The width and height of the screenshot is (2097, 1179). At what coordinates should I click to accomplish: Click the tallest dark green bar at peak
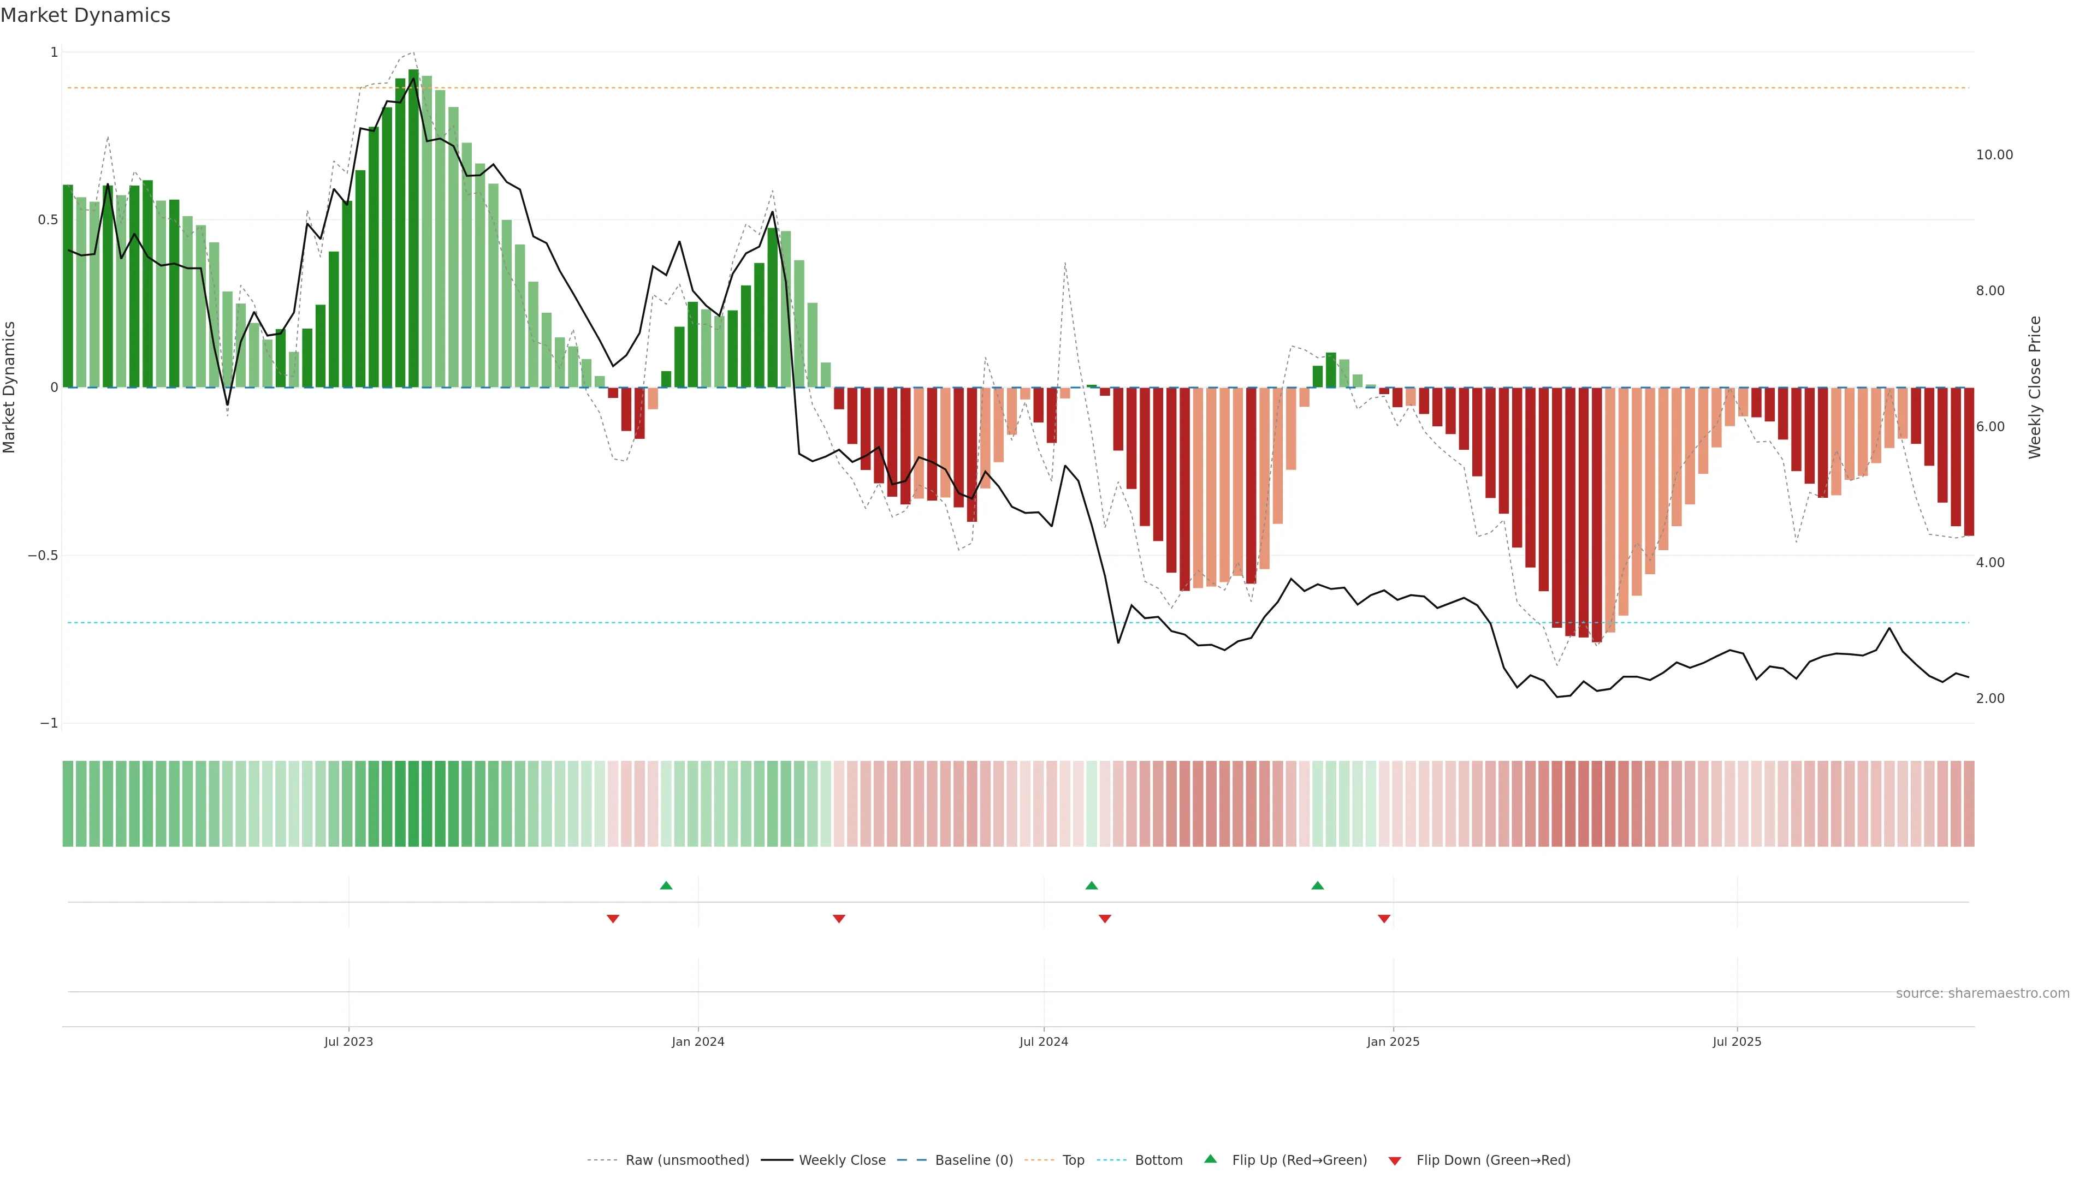(413, 228)
